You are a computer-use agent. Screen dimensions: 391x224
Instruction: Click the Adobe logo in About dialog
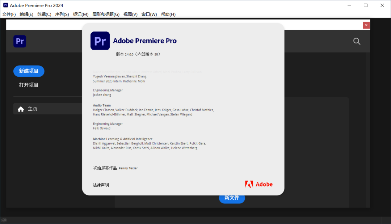pyautogui.click(x=259, y=184)
